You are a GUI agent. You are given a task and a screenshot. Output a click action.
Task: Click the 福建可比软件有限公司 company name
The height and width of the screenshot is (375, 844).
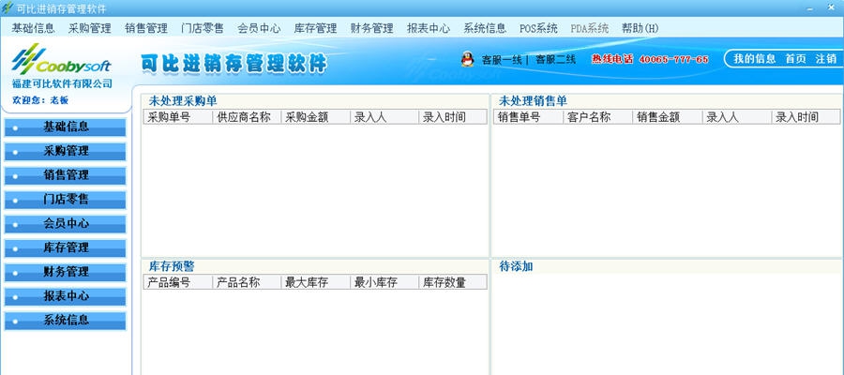click(x=63, y=83)
